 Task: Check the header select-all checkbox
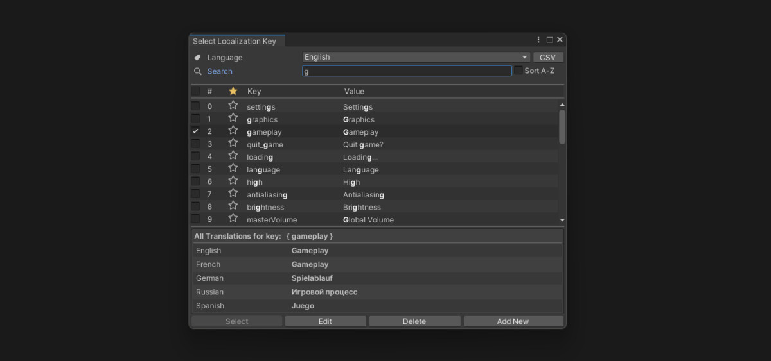195,91
